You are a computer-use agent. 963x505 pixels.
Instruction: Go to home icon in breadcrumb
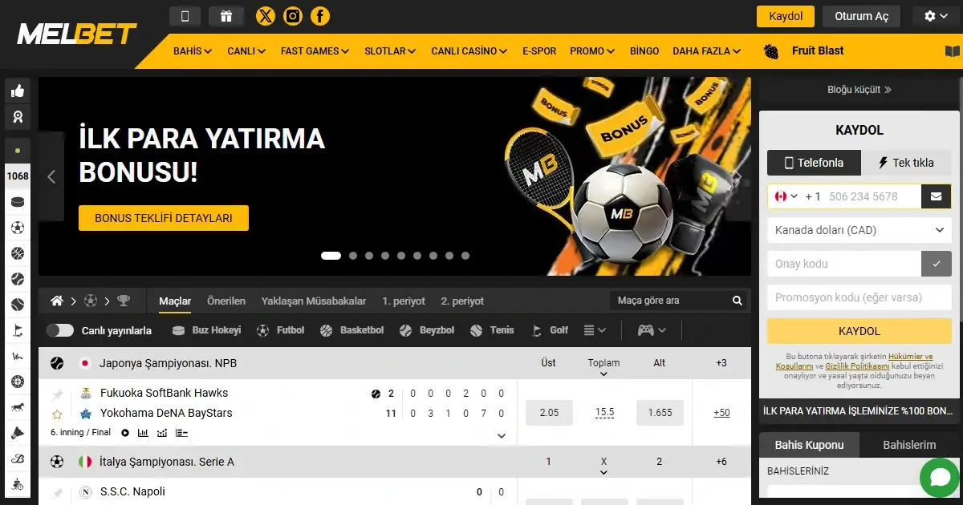[x=57, y=301]
